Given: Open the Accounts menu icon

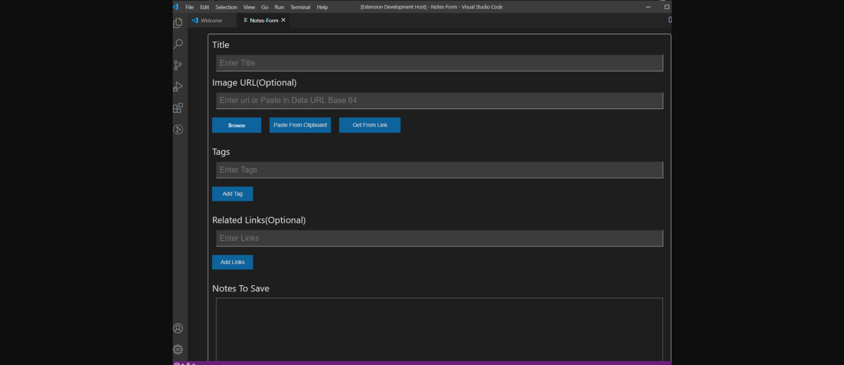Looking at the screenshot, I should point(178,328).
